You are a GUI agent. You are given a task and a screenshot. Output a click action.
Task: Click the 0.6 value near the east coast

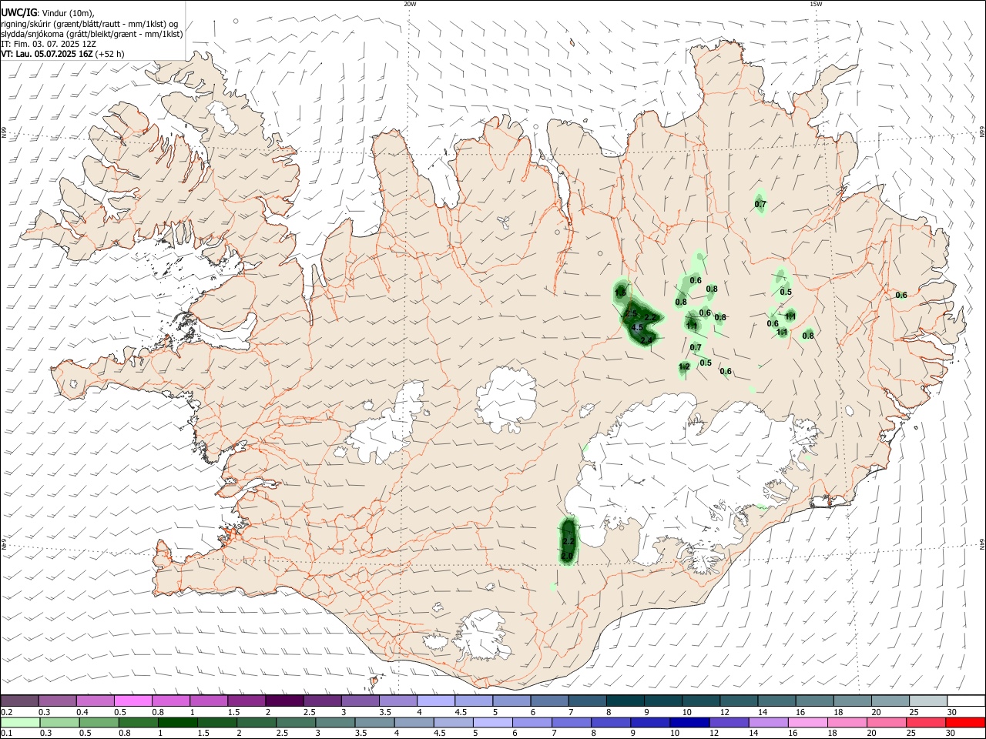pyautogui.click(x=901, y=296)
